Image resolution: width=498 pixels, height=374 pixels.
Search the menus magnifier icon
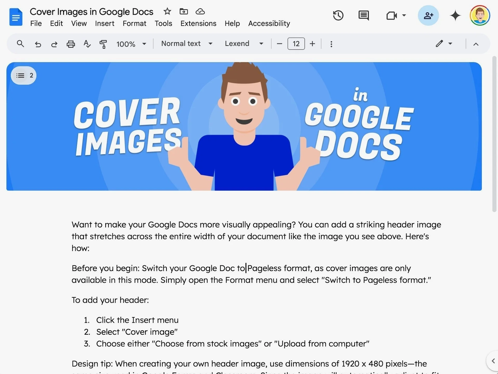(20, 44)
